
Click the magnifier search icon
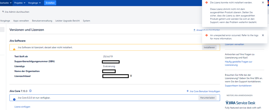[x=3, y=12]
